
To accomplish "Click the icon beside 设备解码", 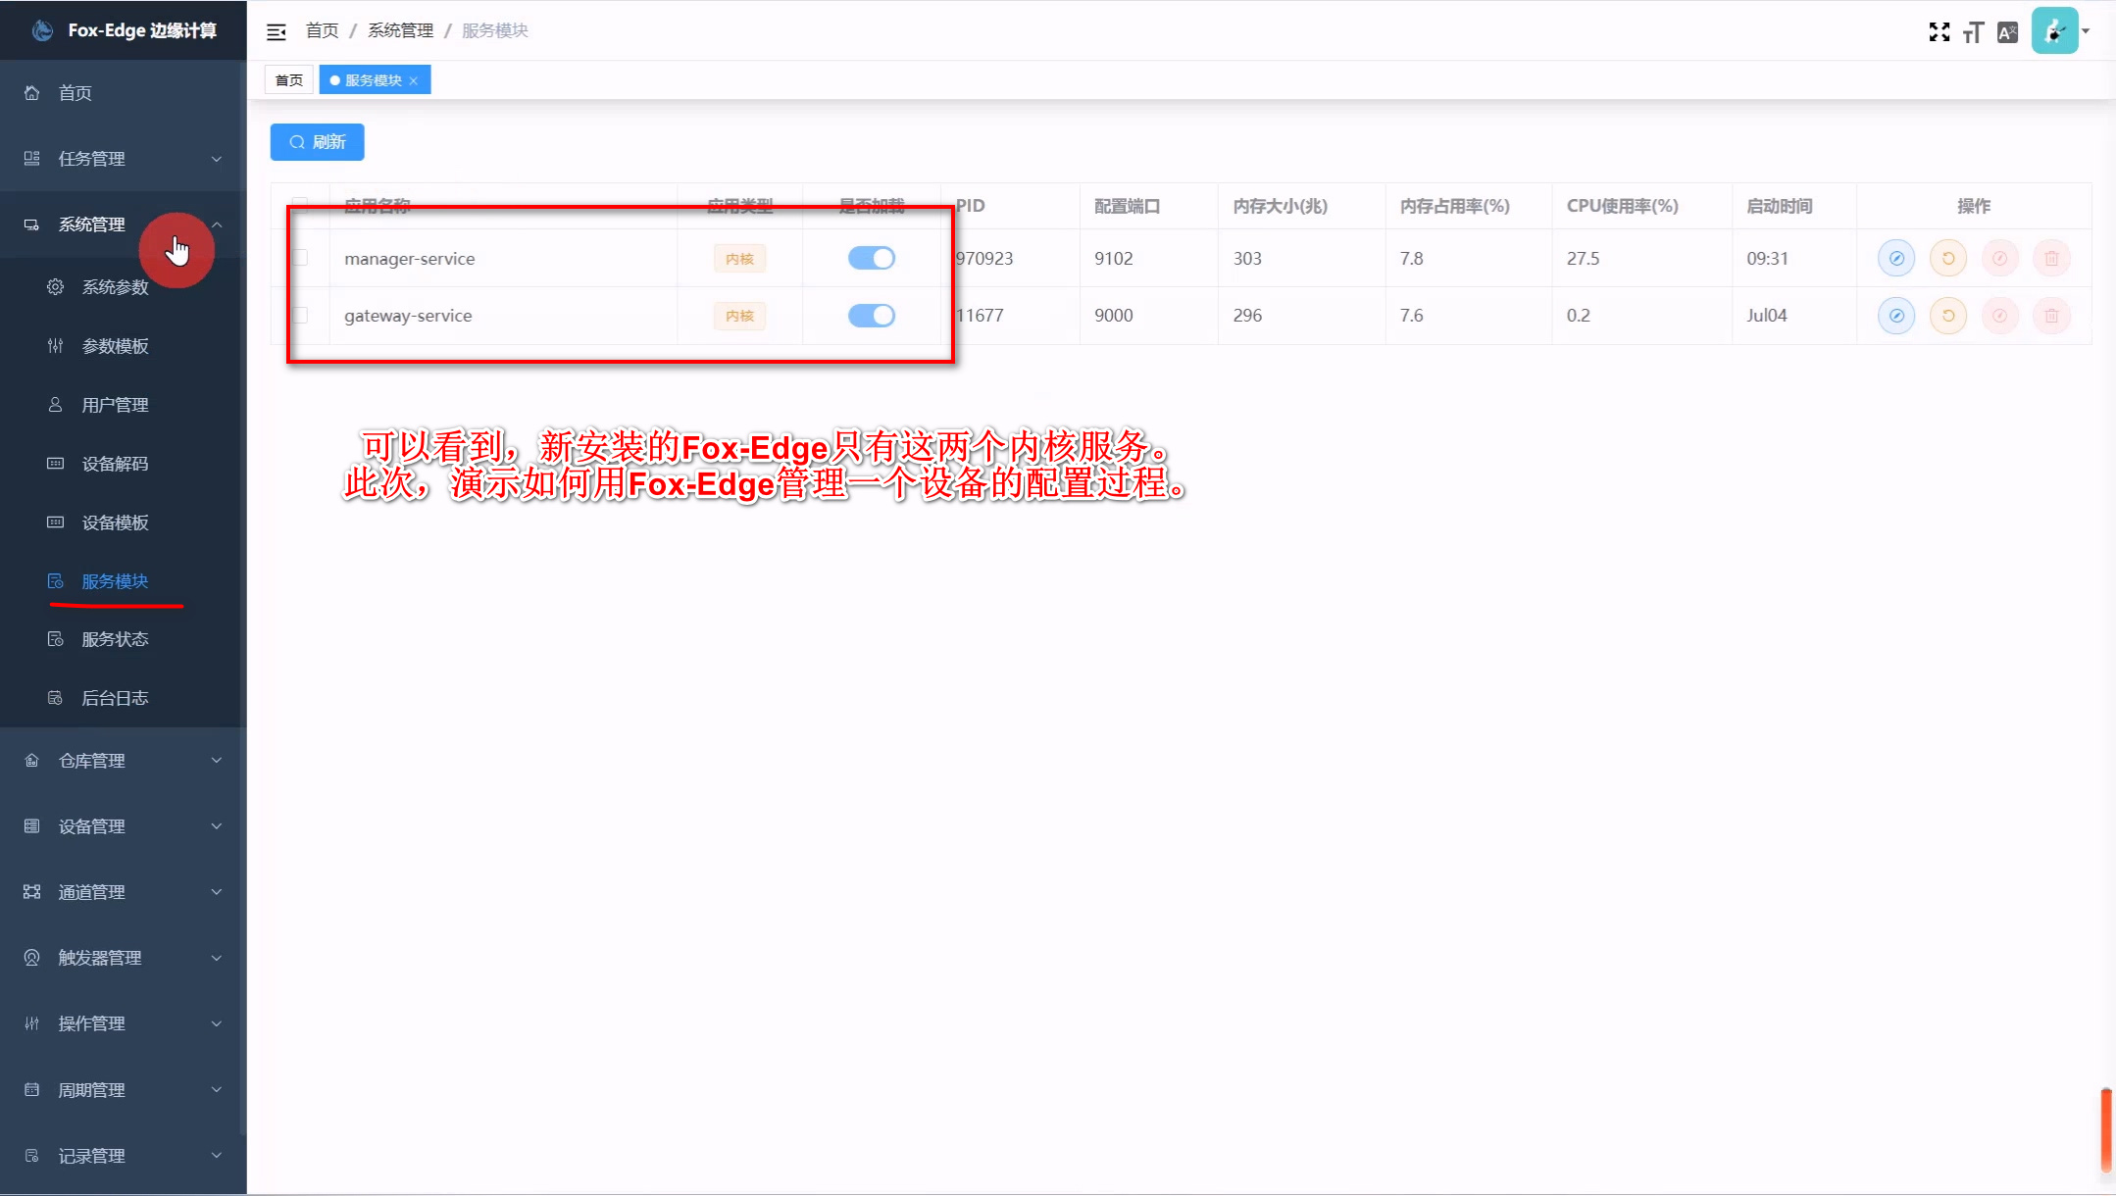I will [56, 464].
